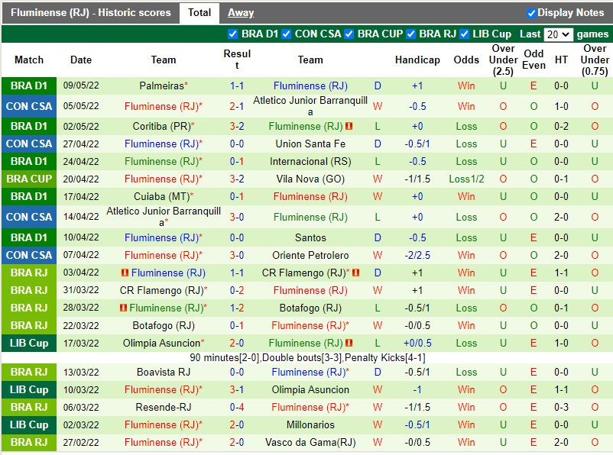Open Palmeiras team link
This screenshot has height=455, width=613.
tap(161, 86)
